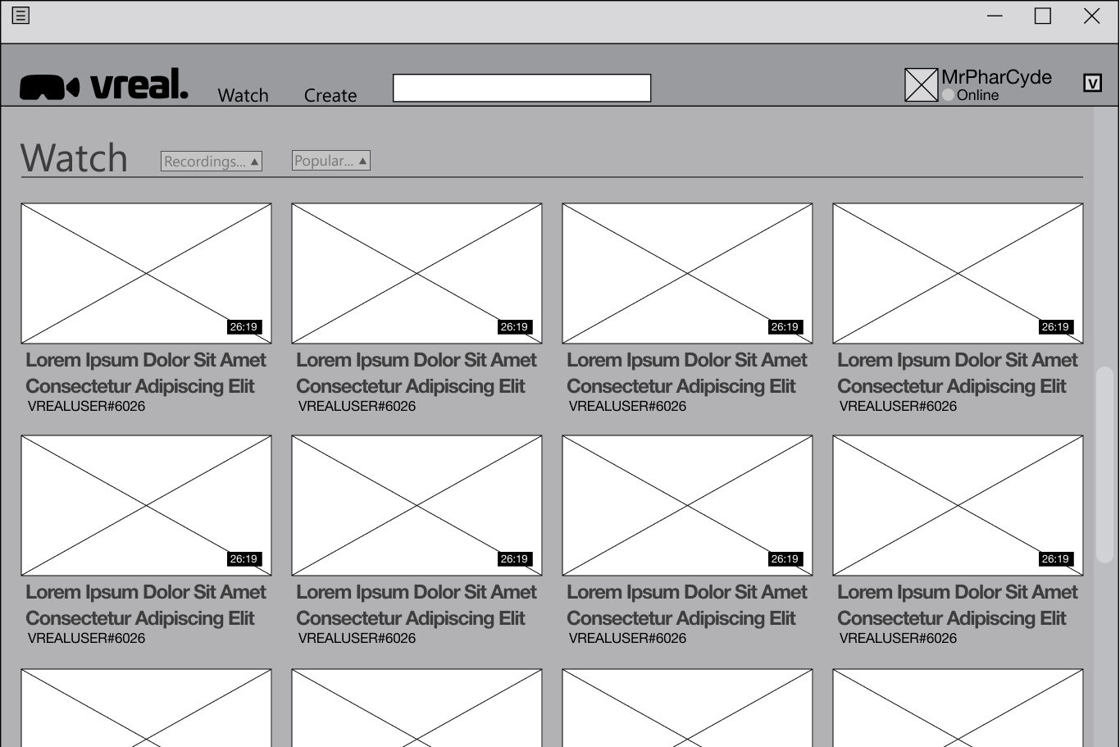Open the Recordings filter dropdown

coord(212,162)
